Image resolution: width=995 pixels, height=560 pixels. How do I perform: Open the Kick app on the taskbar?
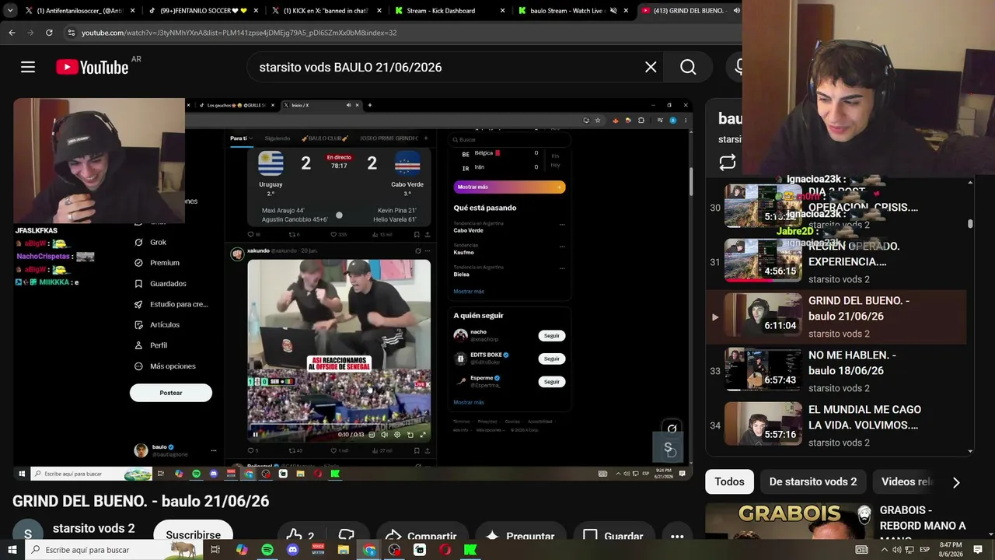tap(470, 550)
